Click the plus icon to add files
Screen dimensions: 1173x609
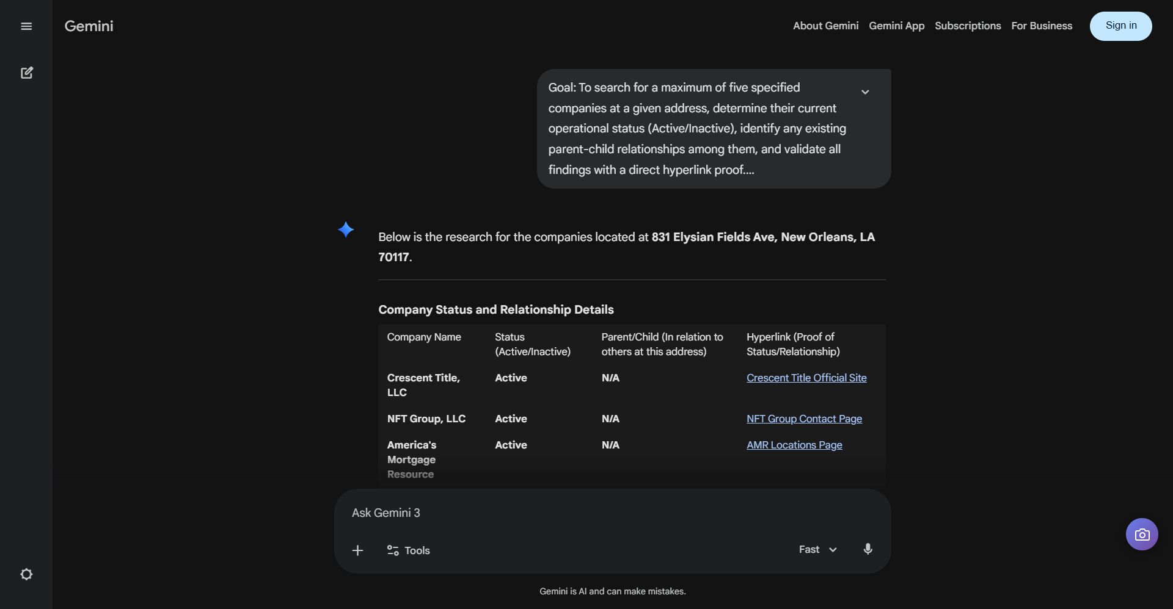(358, 550)
